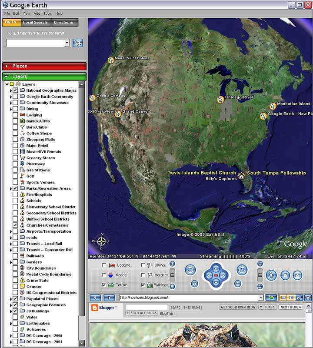Select the Manhattan Island placemark pin
The width and height of the screenshot is (313, 348).
click(273, 106)
